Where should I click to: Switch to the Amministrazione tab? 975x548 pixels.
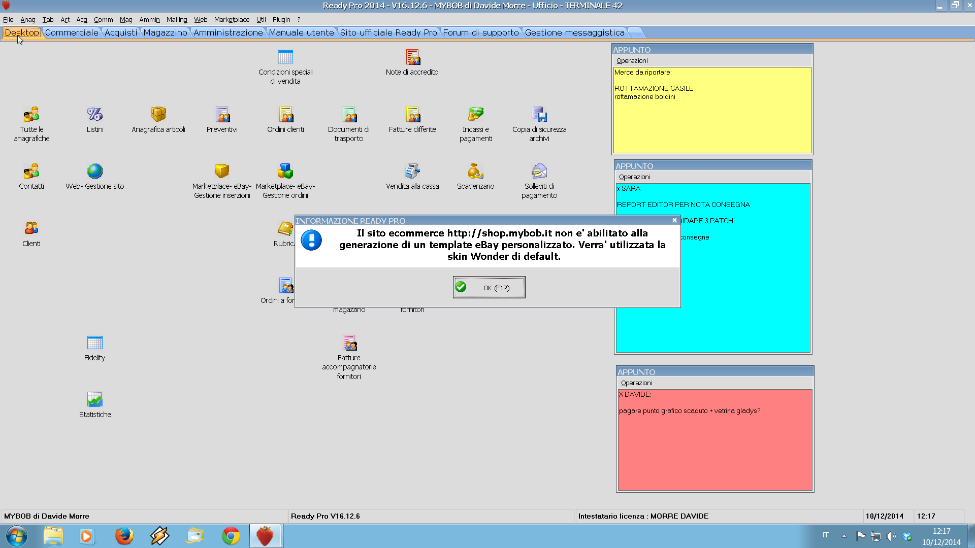coord(228,32)
